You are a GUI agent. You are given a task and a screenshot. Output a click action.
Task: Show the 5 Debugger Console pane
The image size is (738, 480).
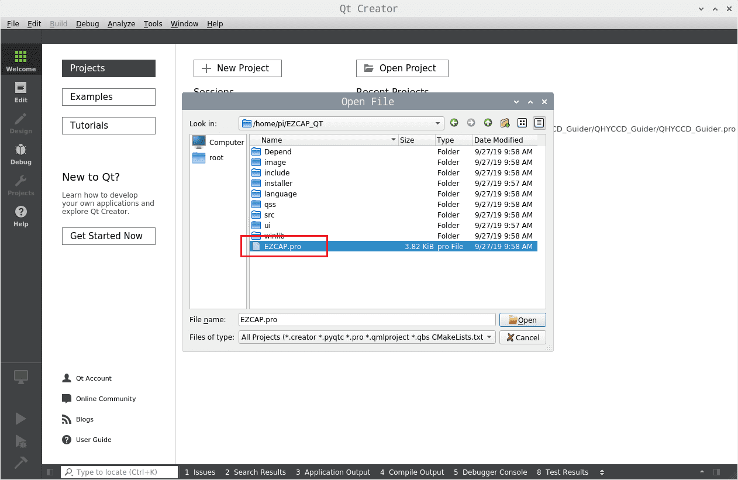(490, 472)
